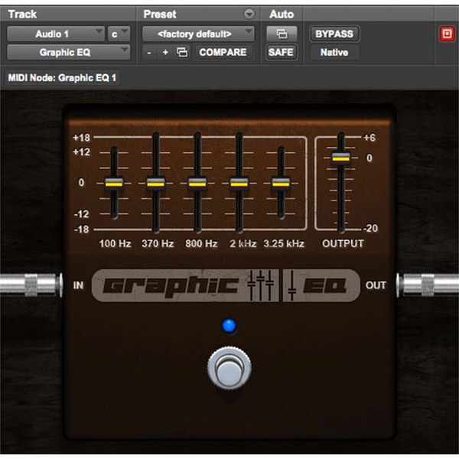Click the 100 Hz band slider handle

(x=114, y=184)
